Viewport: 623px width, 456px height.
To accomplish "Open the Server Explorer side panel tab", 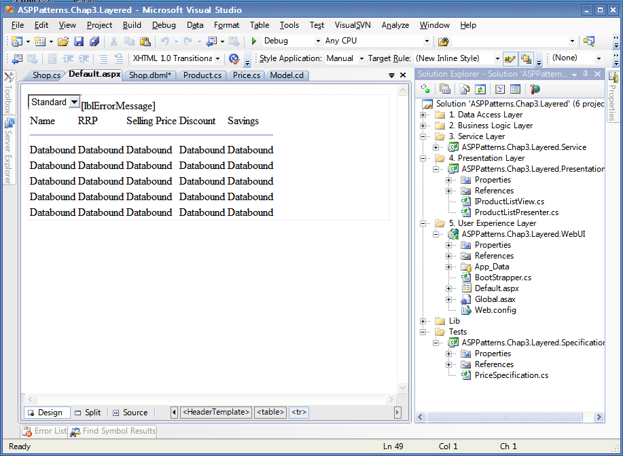I will [x=8, y=151].
